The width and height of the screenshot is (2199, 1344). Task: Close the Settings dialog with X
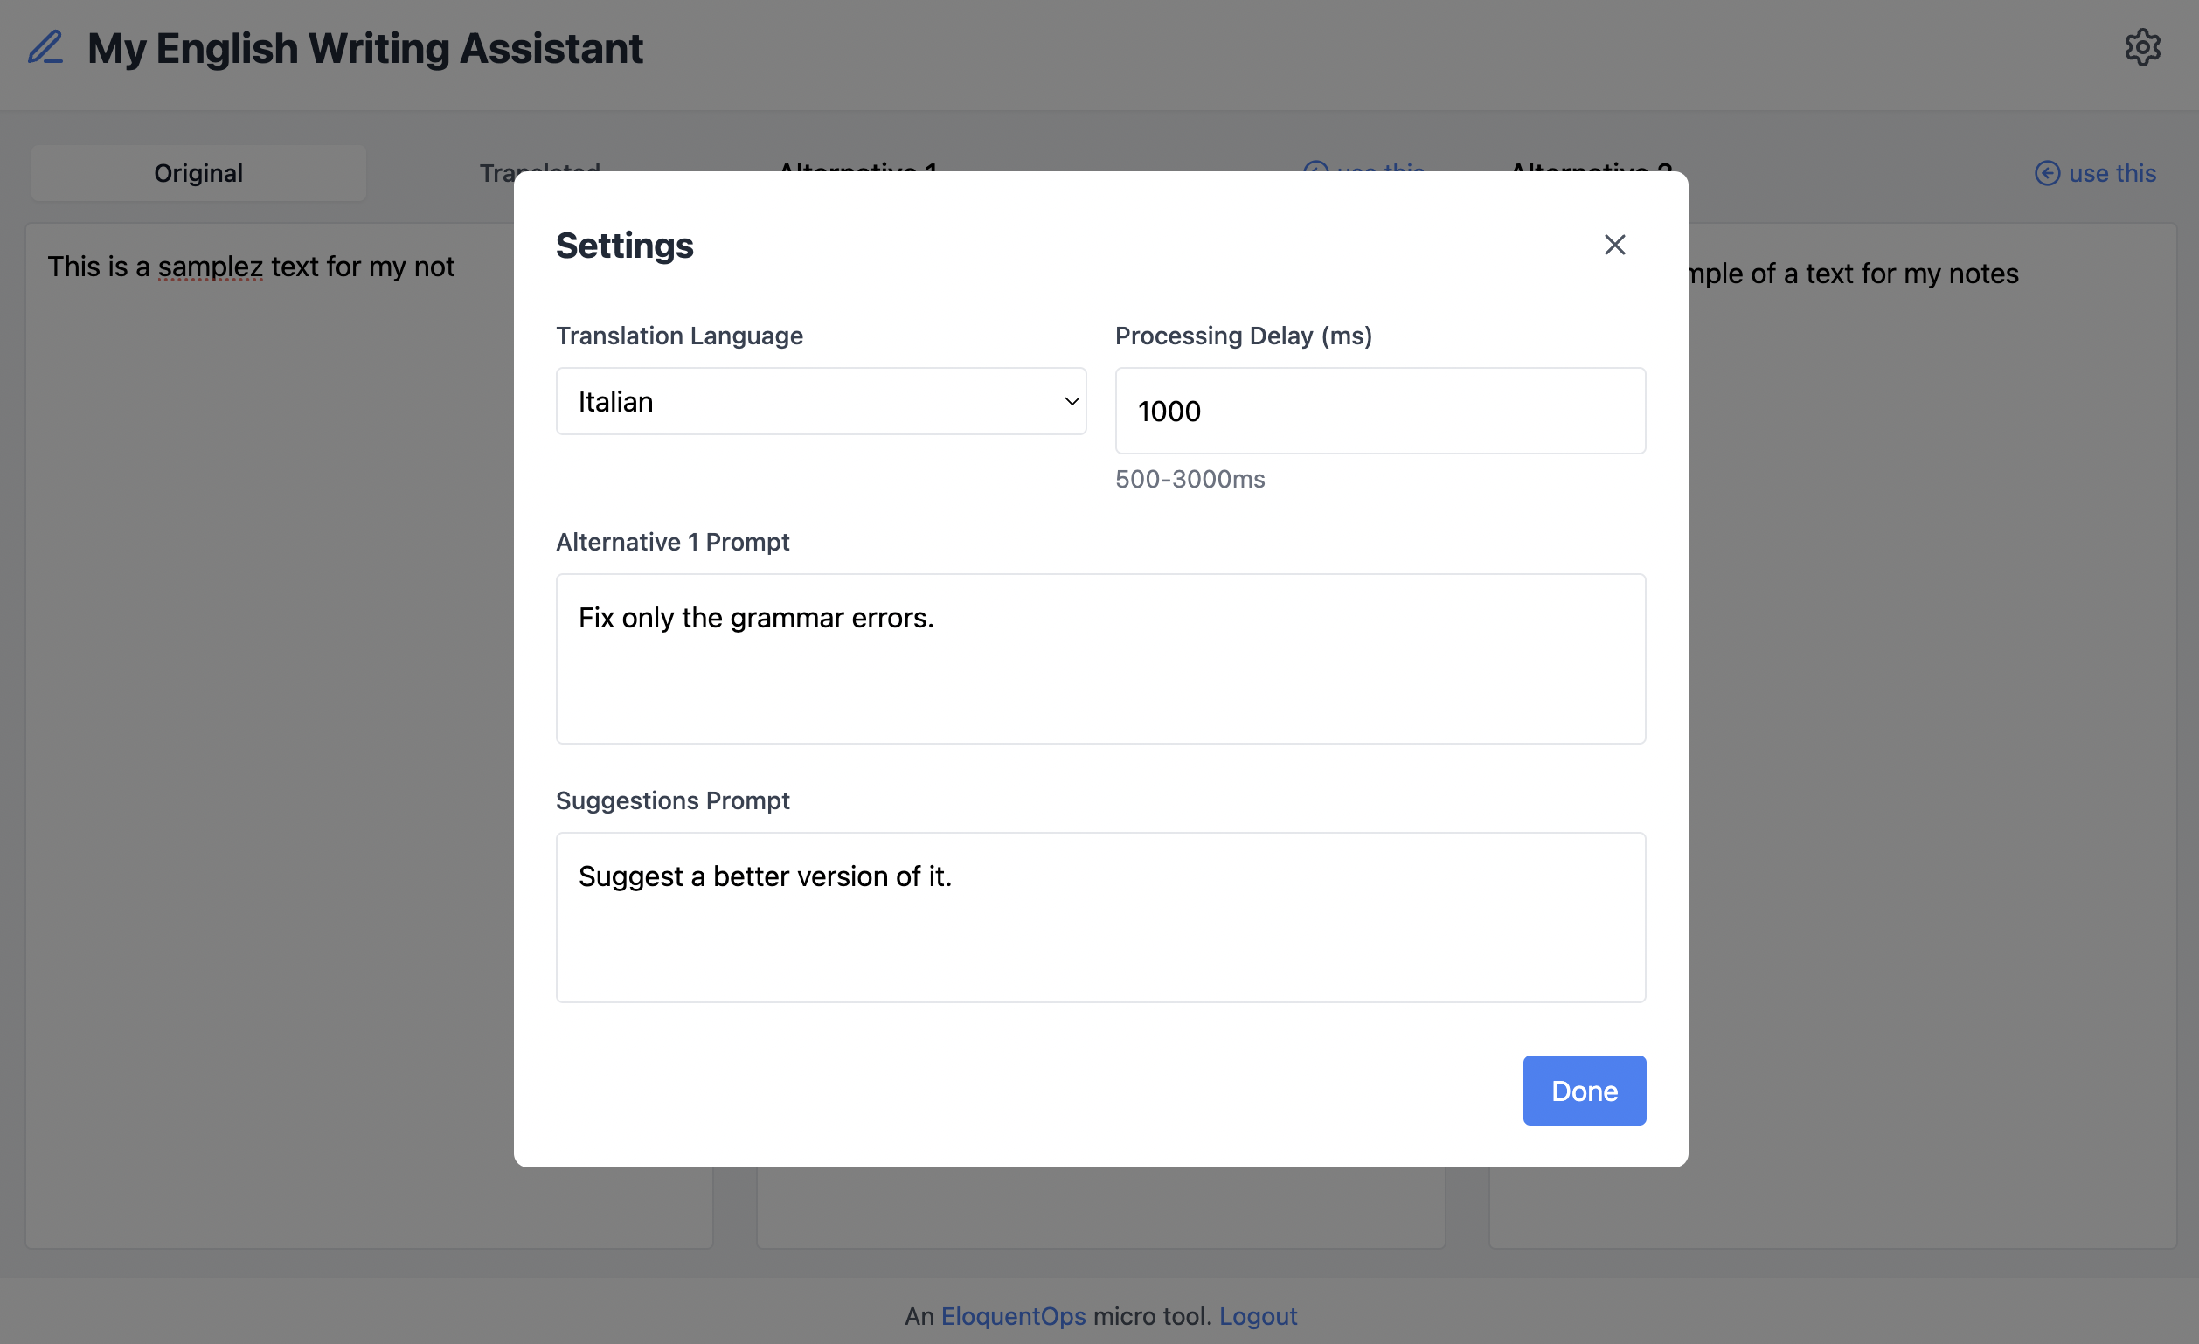1613,245
